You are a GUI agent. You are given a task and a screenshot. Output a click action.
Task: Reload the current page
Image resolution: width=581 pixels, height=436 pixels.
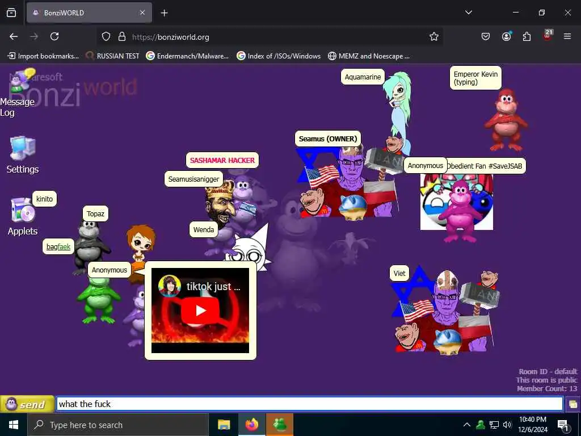click(54, 36)
